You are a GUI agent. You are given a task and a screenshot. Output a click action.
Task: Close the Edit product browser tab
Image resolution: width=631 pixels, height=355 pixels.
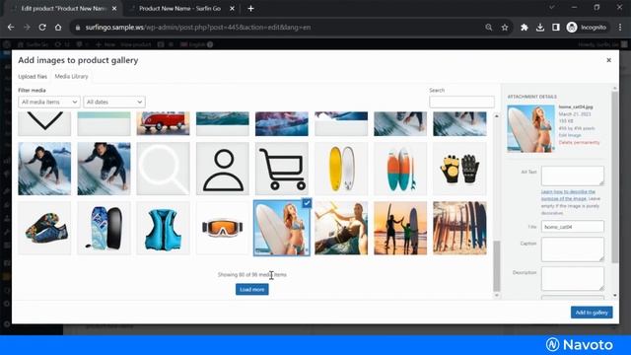114,9
